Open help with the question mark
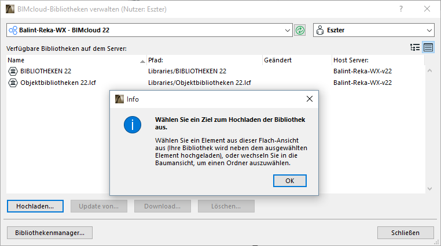Screen dimensions: 441x246 click(x=401, y=9)
